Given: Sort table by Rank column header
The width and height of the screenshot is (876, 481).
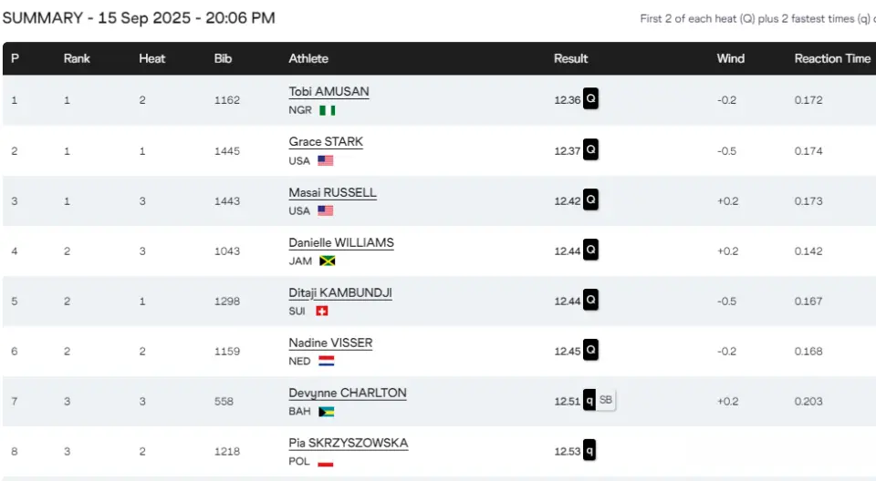Looking at the screenshot, I should [77, 58].
